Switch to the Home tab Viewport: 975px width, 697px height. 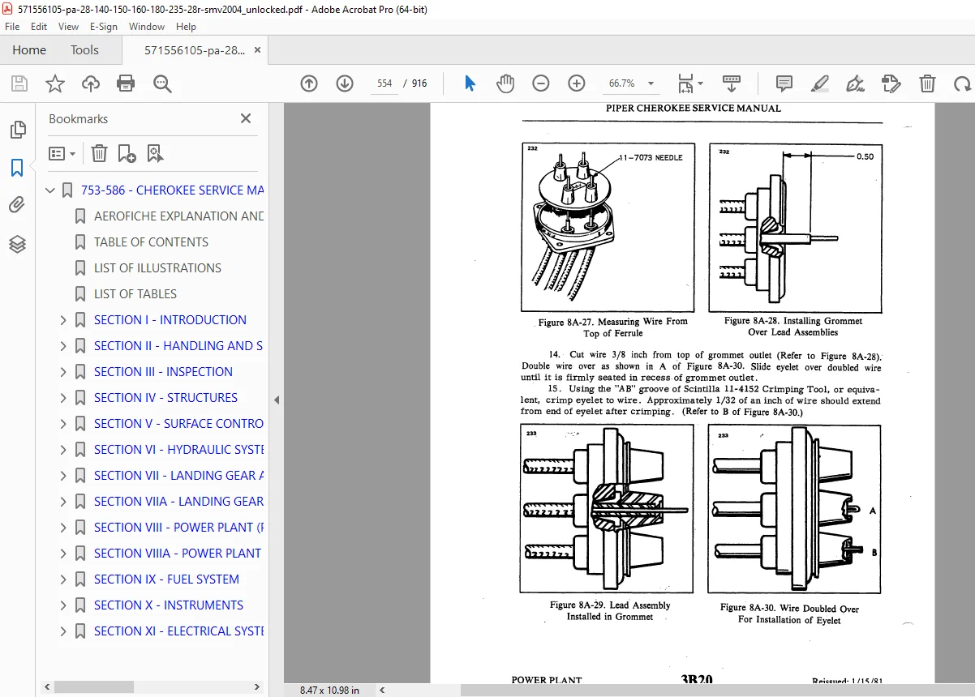tap(29, 50)
